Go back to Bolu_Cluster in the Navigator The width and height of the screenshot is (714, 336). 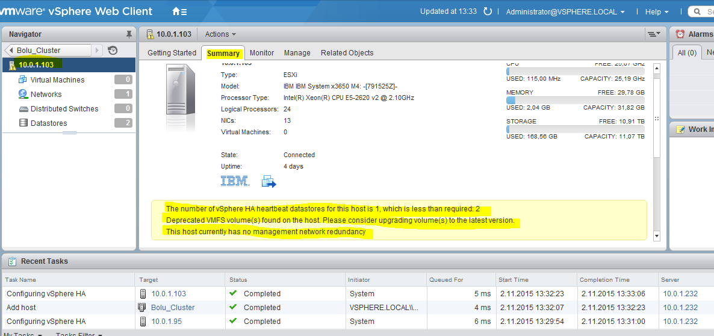[48, 50]
